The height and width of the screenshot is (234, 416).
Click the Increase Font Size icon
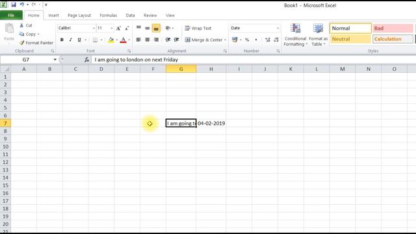pos(118,28)
